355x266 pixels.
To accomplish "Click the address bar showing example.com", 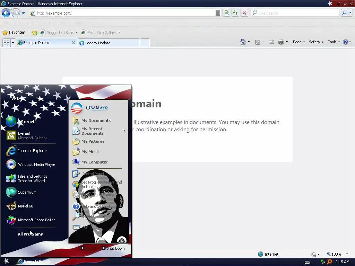I will tap(122, 13).
